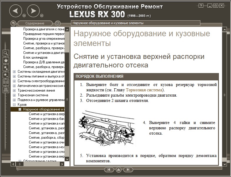The height and width of the screenshot is (177, 231).
Task: Select Снятие и установка двигателя item
Action: (44, 53)
